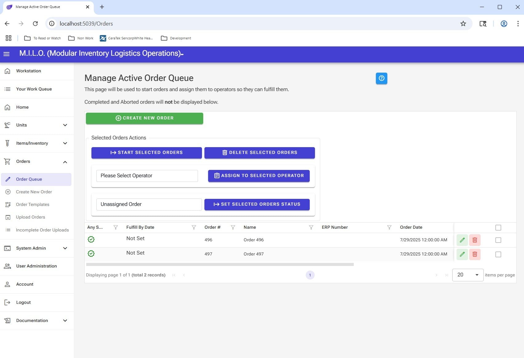Click the green Create New Order button
524x358 pixels.
click(144, 118)
